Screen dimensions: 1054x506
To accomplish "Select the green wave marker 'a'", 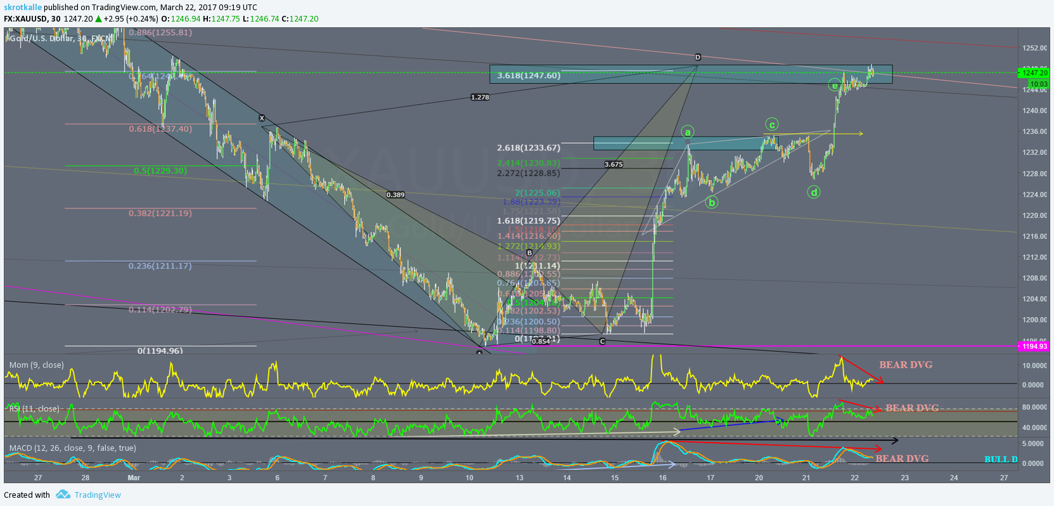I will click(x=688, y=132).
